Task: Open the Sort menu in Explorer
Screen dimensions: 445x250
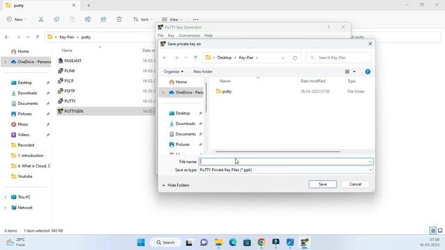Action: point(143,19)
